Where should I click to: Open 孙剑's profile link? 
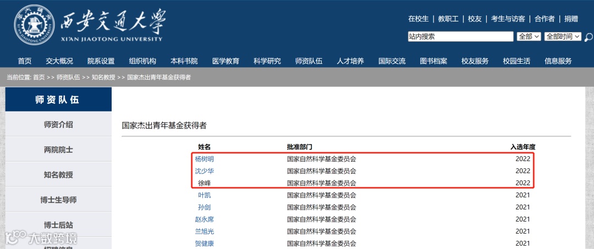click(205, 207)
